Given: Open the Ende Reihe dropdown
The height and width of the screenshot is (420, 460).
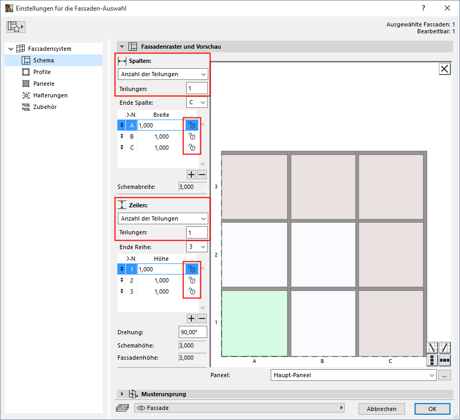Looking at the screenshot, I should click(197, 247).
